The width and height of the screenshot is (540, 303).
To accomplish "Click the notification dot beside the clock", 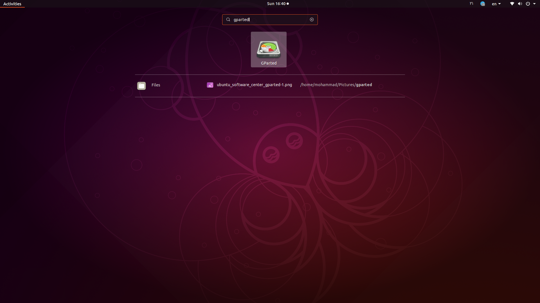I will pyautogui.click(x=288, y=4).
